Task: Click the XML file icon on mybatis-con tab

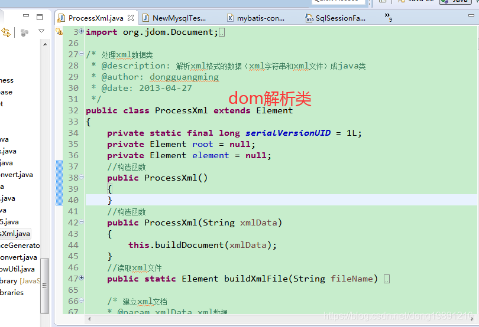Action: (231, 18)
